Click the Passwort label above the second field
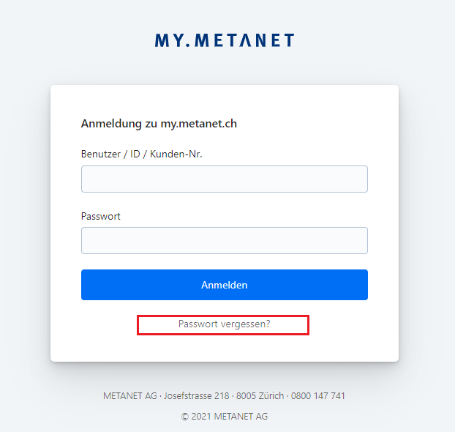Viewport: 455px width, 432px height. pos(100,216)
